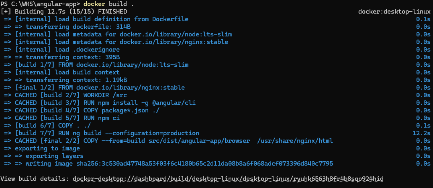Click the docker:desktop-linux label
The height and width of the screenshot is (188, 433).
pos(394,12)
